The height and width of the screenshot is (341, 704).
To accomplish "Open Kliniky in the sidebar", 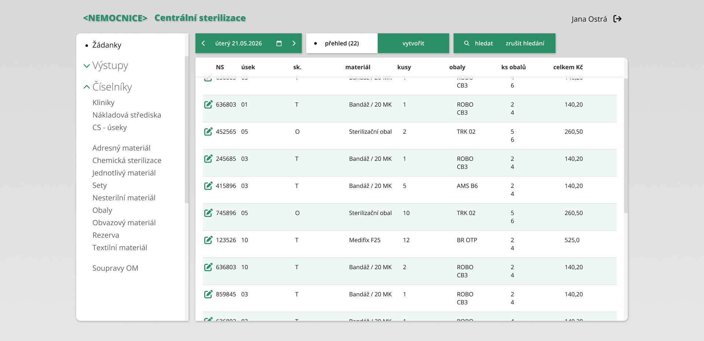I will pos(103,103).
